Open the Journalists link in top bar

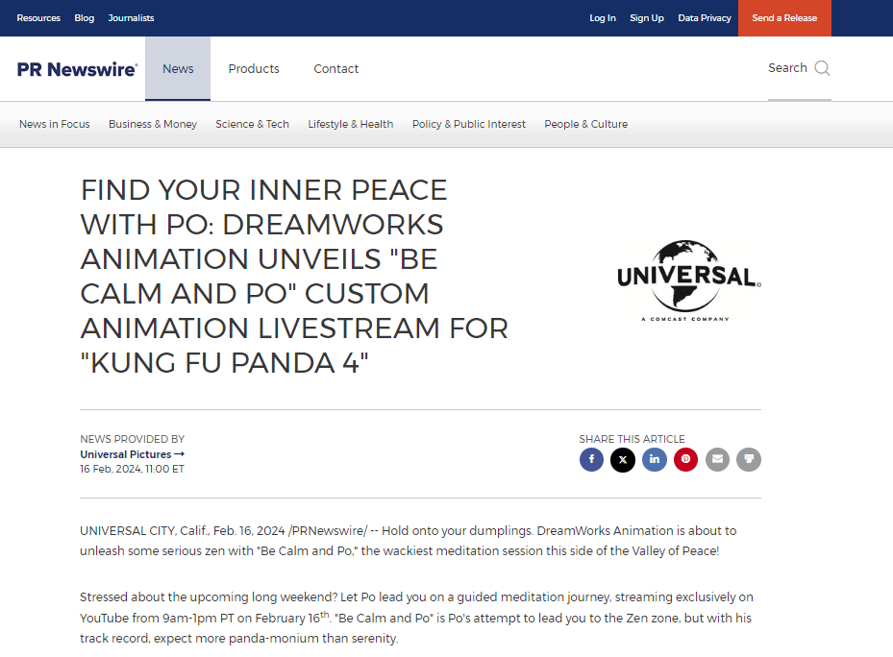(131, 18)
